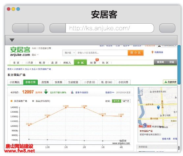
Task: Click the map zoom out minus button
Action: (141, 94)
